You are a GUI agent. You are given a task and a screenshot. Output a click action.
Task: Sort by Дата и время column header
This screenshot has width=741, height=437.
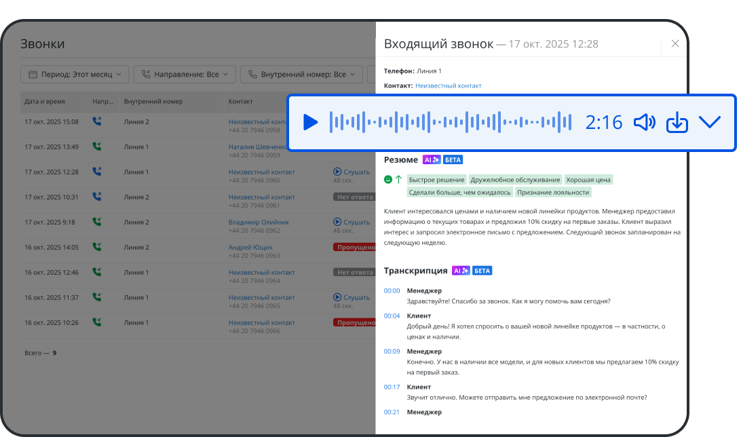pyautogui.click(x=45, y=101)
